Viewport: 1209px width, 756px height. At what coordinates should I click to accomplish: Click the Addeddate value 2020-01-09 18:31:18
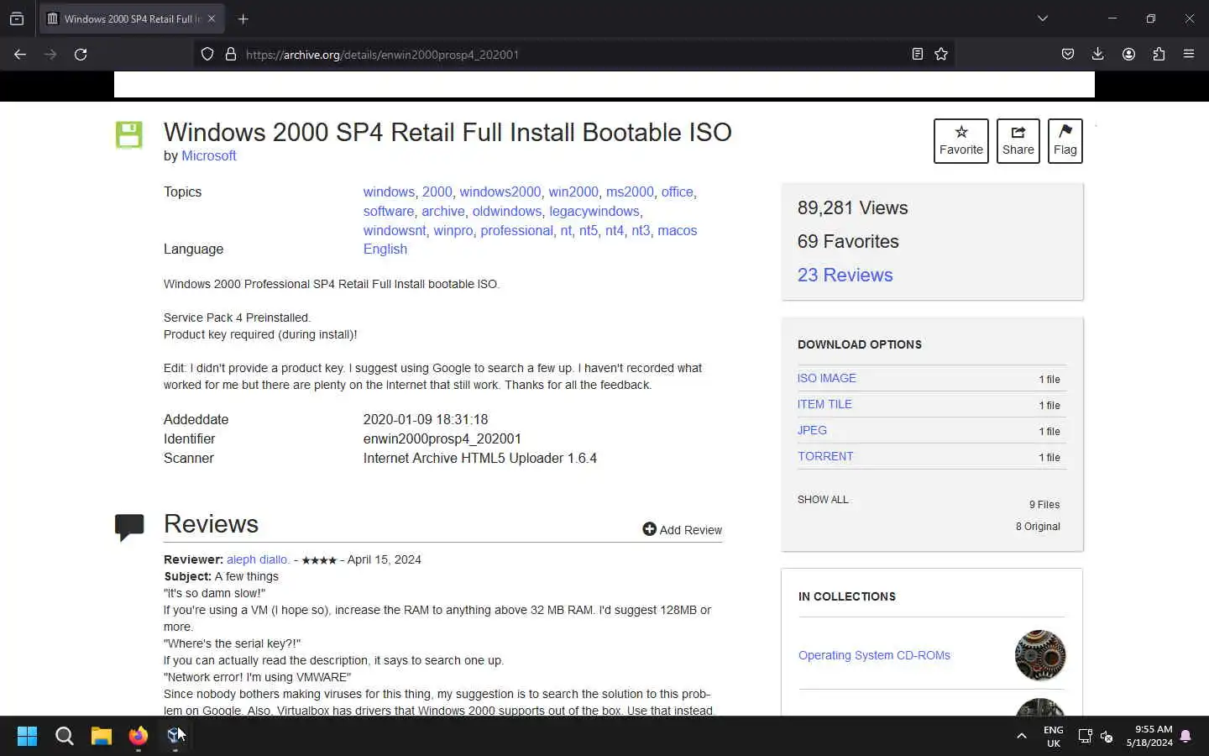pyautogui.click(x=426, y=419)
